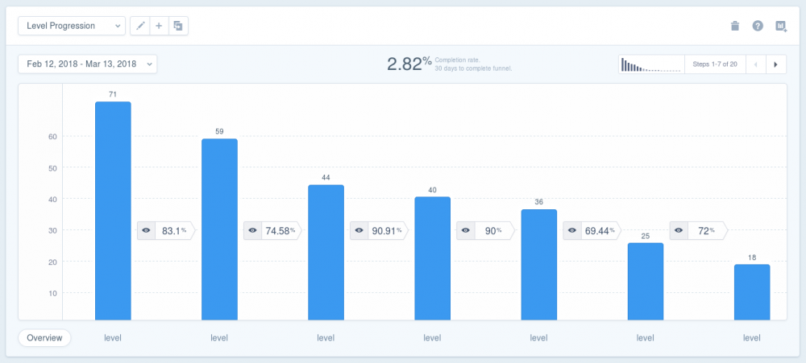Delete the funnel with the trash icon
This screenshot has height=363, width=806.
735,26
